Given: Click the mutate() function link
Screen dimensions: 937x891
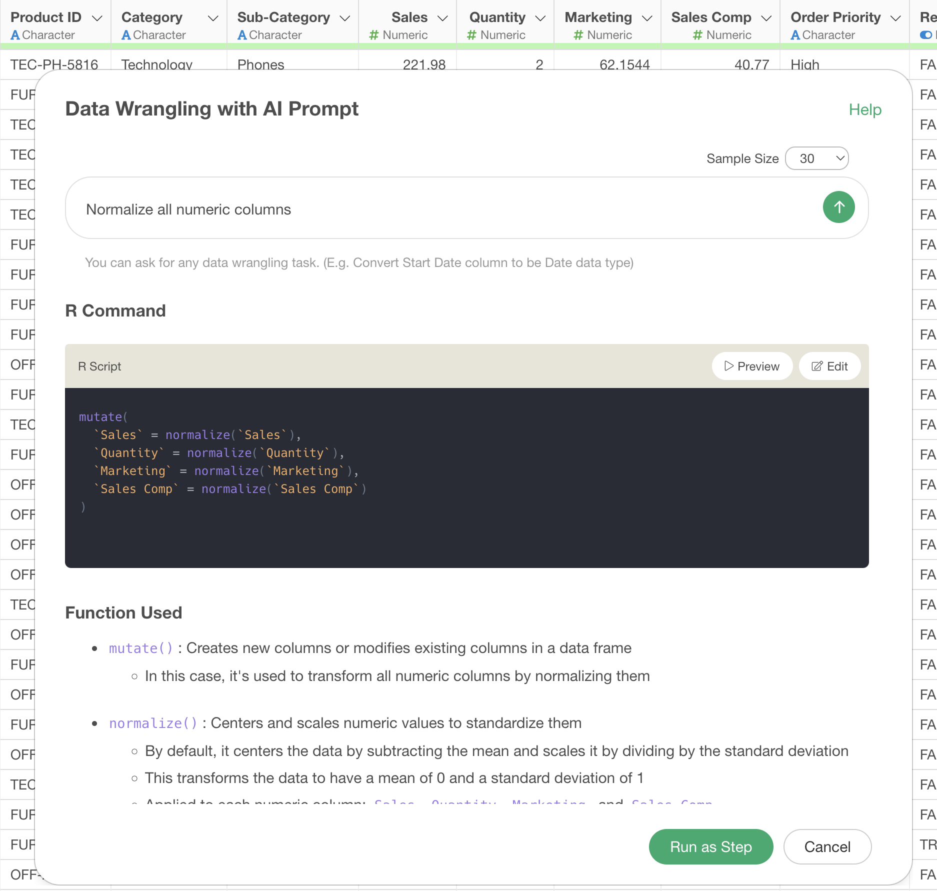Looking at the screenshot, I should point(140,648).
